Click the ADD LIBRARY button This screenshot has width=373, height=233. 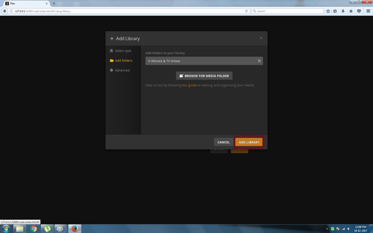click(x=249, y=142)
